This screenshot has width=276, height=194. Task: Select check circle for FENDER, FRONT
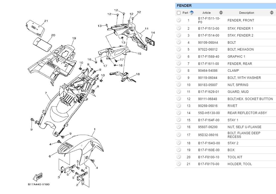click(179, 20)
